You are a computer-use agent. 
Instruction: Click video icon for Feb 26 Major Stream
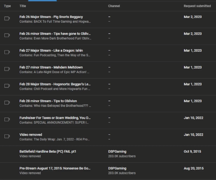(7, 19)
